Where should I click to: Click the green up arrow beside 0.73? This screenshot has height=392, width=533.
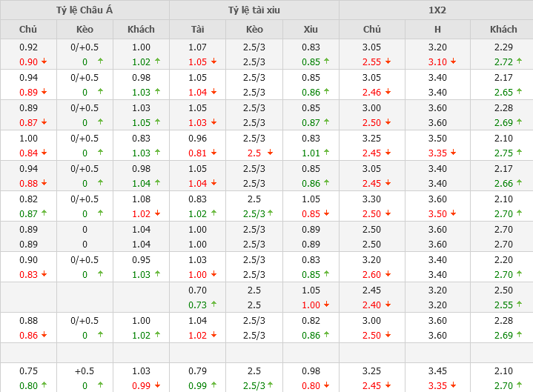(x=214, y=305)
